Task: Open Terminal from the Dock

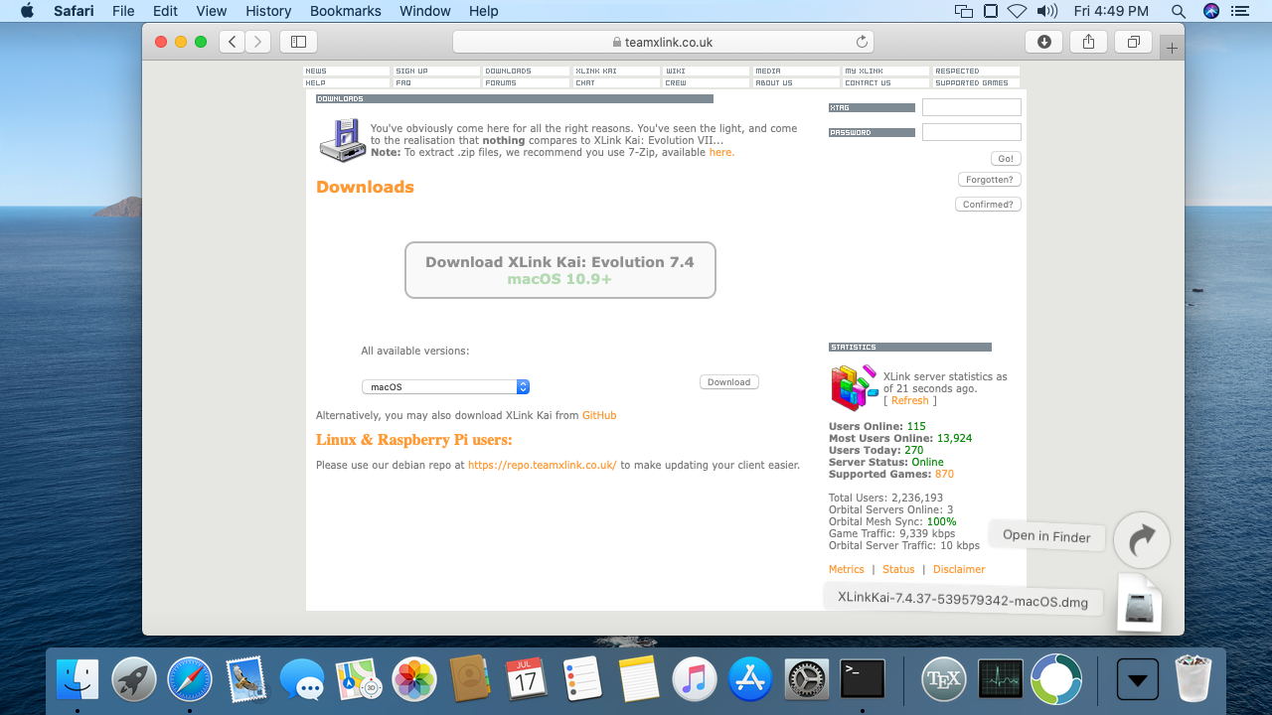Action: coord(862,680)
